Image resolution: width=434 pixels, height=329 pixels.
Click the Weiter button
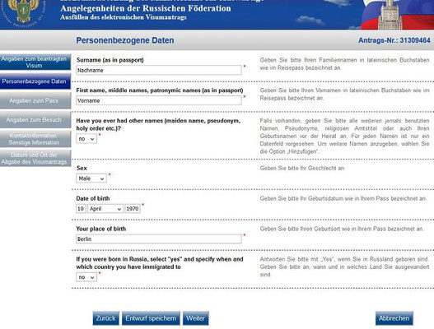pyautogui.click(x=196, y=318)
